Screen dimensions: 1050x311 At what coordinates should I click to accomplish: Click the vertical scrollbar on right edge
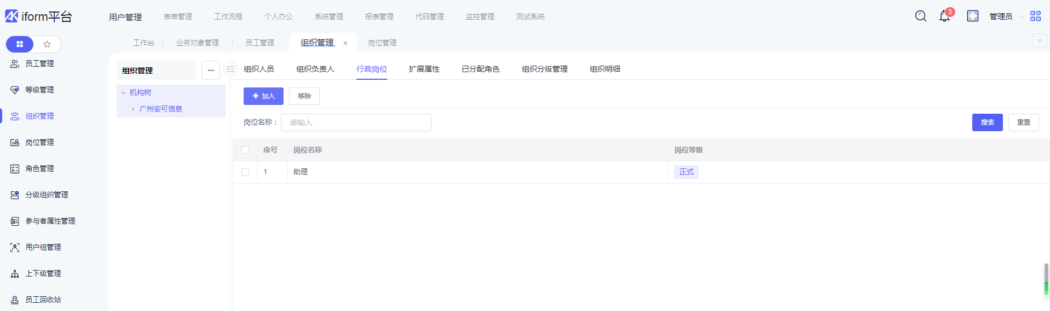[1046, 279]
